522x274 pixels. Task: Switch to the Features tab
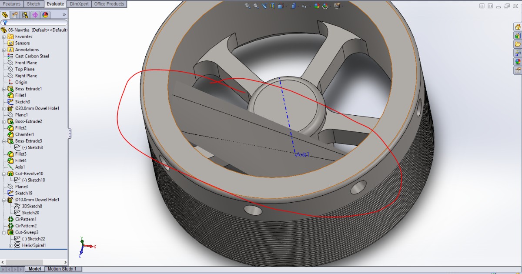12,4
